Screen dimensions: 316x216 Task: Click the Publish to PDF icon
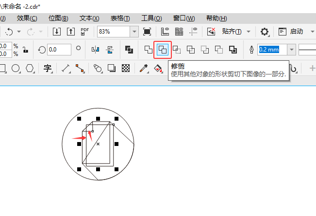click(84, 32)
